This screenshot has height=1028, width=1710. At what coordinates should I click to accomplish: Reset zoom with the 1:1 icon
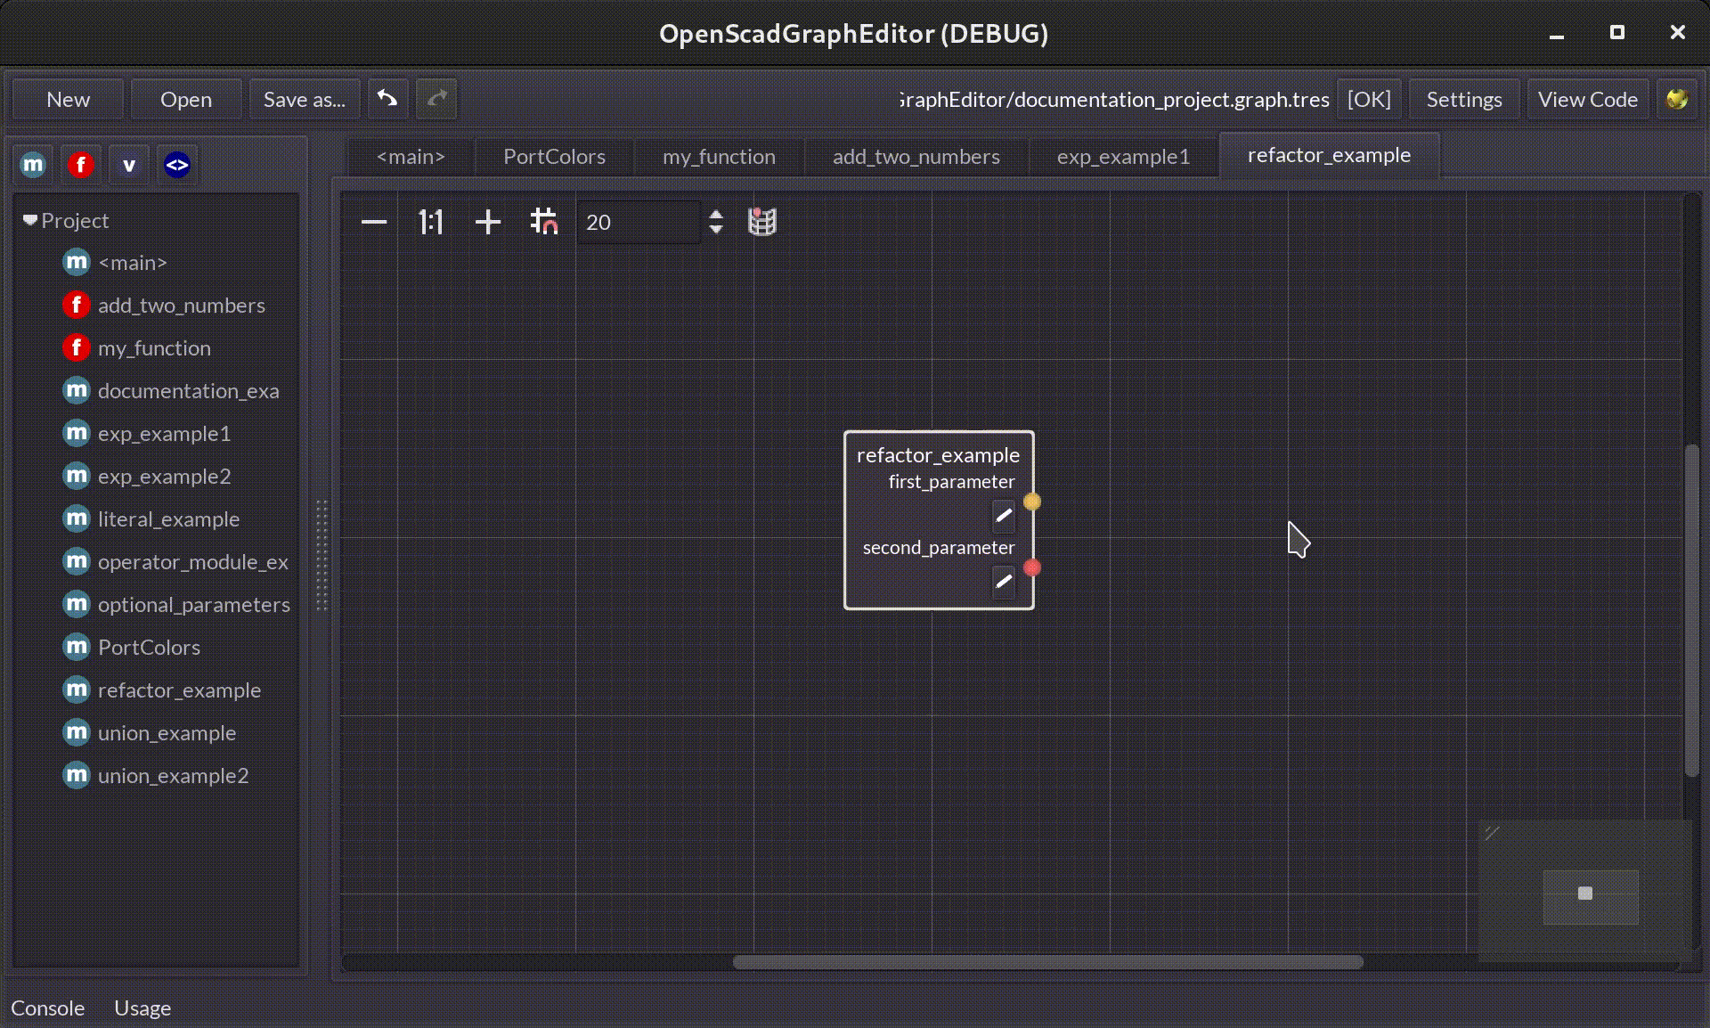[x=431, y=222]
